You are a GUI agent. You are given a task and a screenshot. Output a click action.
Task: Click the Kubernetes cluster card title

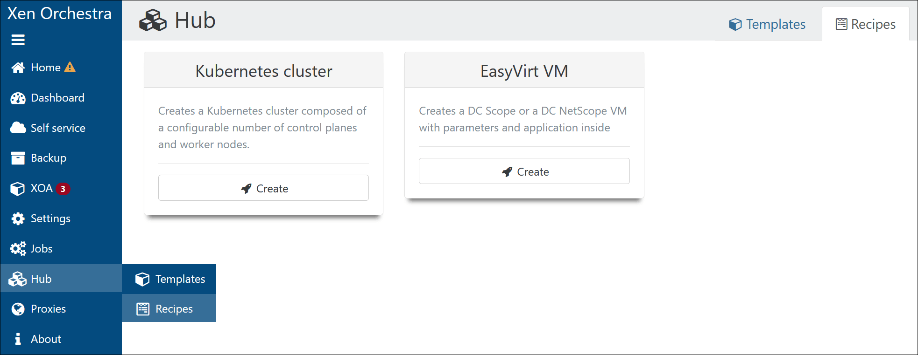click(264, 71)
